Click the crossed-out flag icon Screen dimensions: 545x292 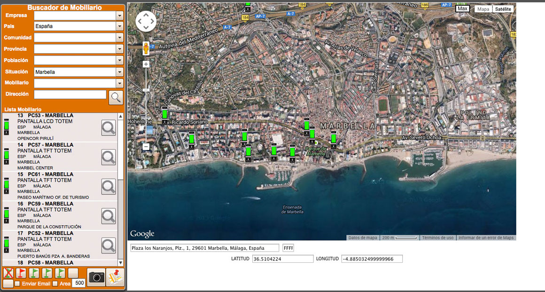tap(8, 273)
